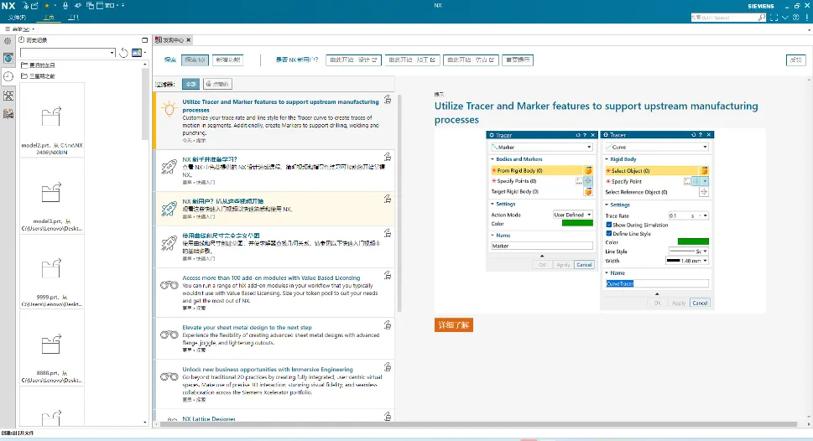813x441 pixels.
Task: Open the globe browser tab in resource bar
Action: [x=8, y=59]
